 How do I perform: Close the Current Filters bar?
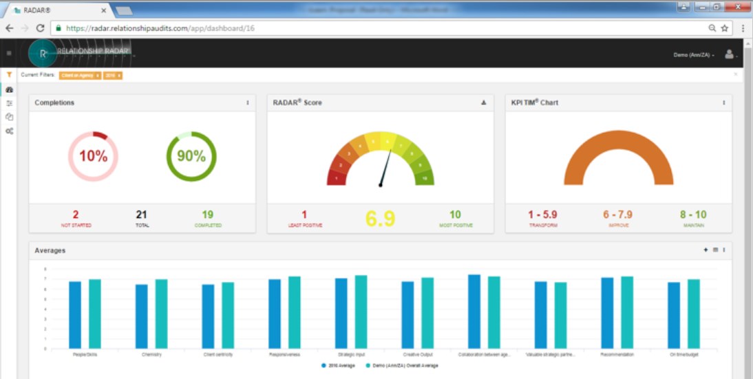click(735, 74)
